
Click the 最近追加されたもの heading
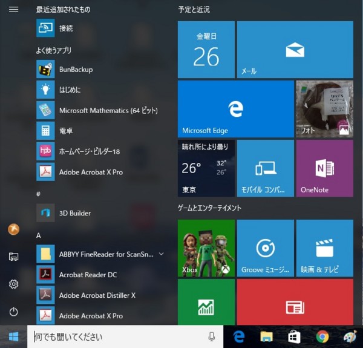63,10
